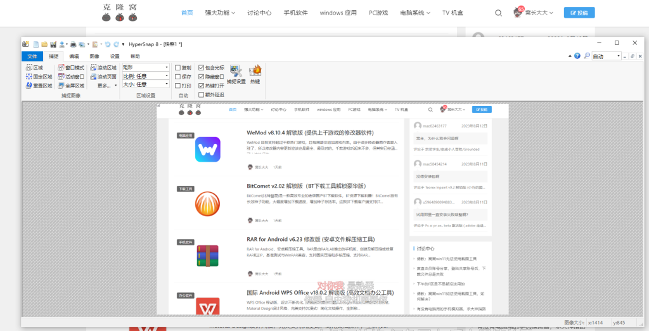Click the HyperSnap application icon in title bar
This screenshot has width=649, height=331.
(25, 44)
